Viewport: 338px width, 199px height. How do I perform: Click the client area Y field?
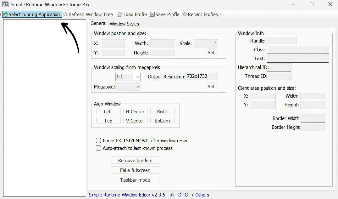[263, 105]
